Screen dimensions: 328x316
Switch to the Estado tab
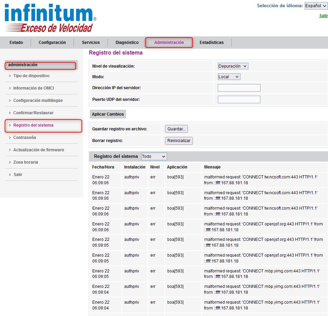16,42
